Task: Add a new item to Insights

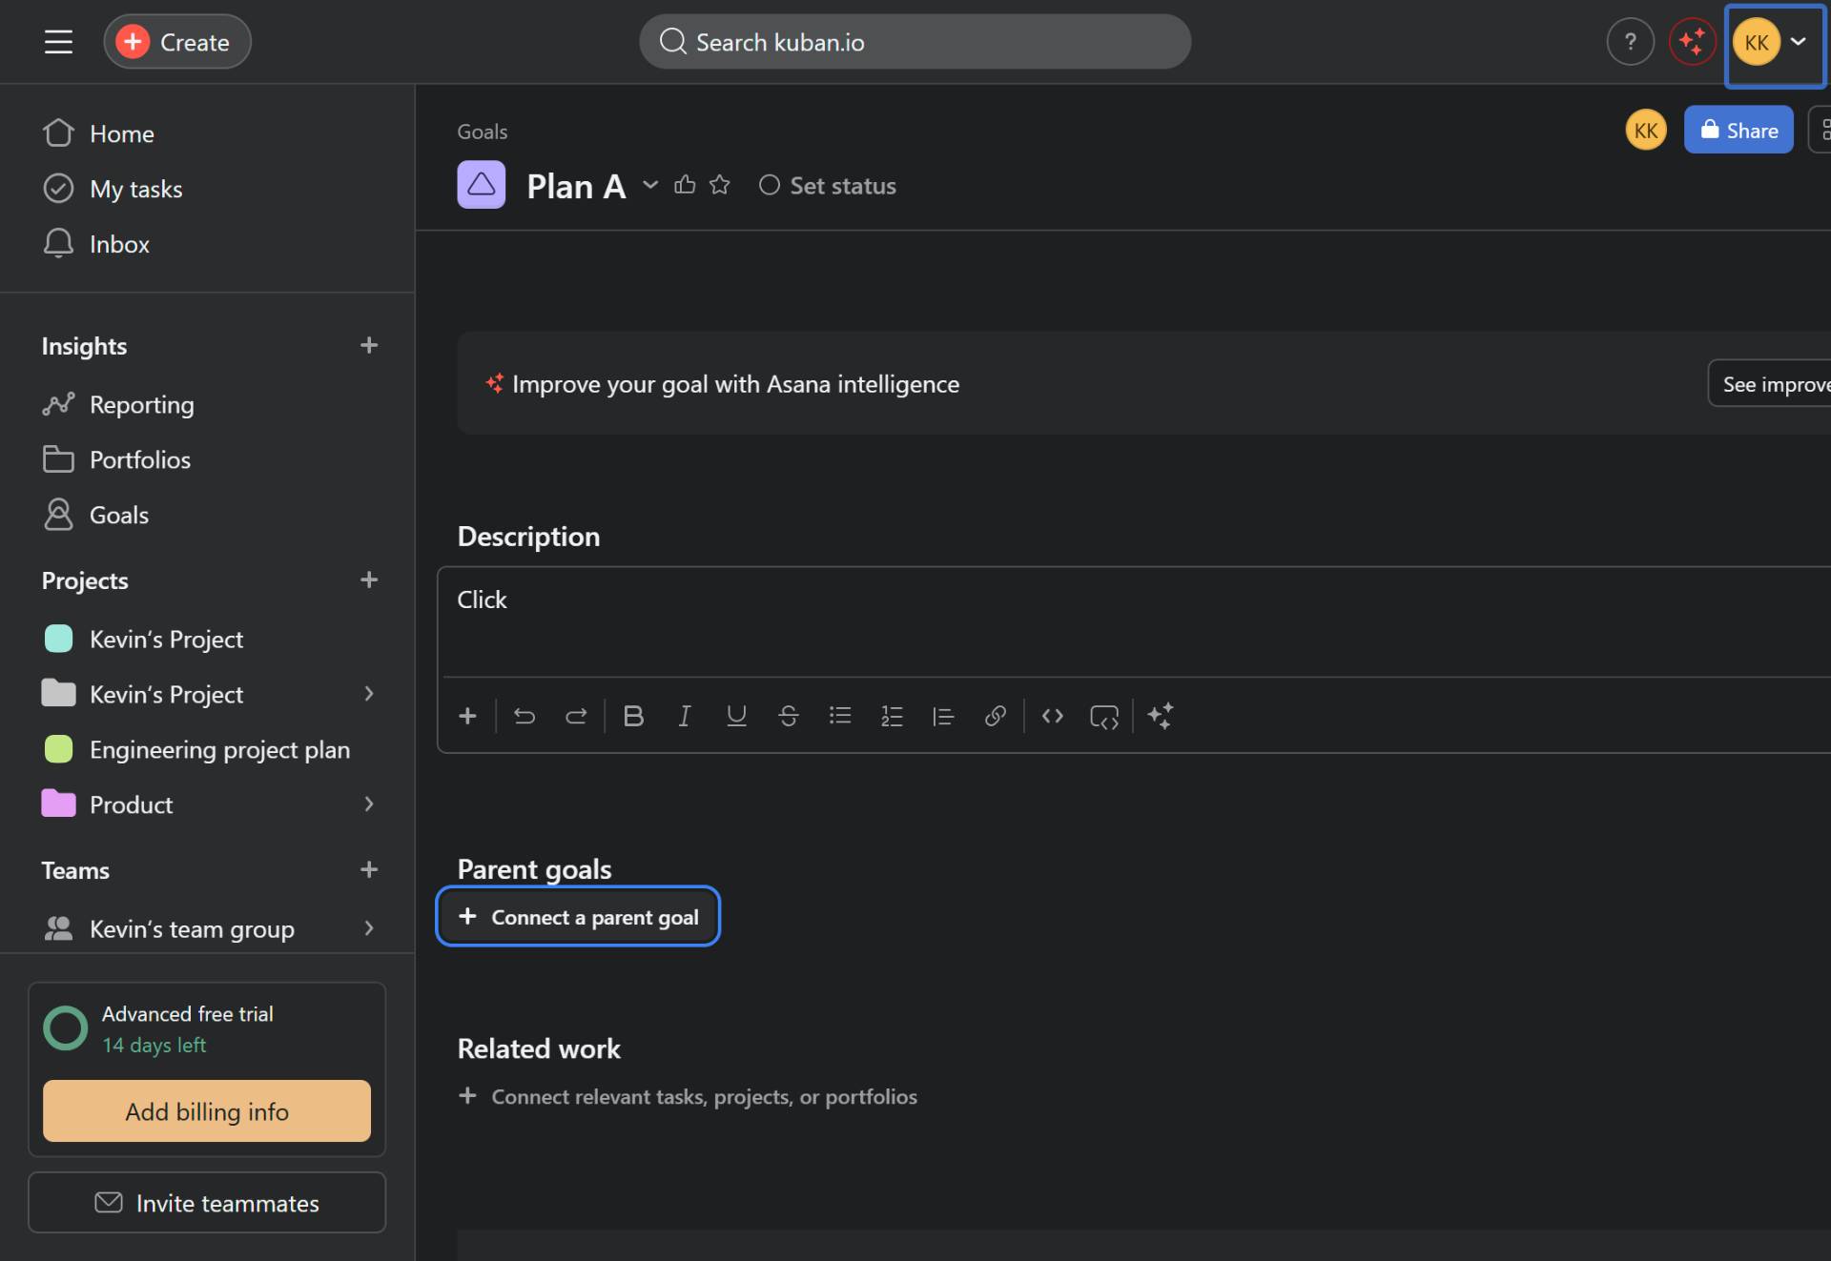Action: coord(369,345)
